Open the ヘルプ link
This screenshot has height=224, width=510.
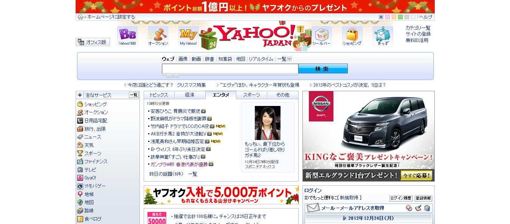426,17
